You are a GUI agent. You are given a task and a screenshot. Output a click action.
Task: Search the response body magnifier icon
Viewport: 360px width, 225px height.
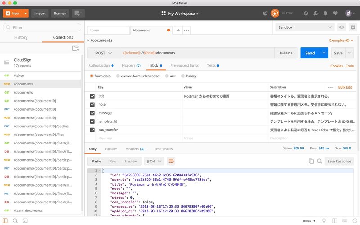pos(319,161)
